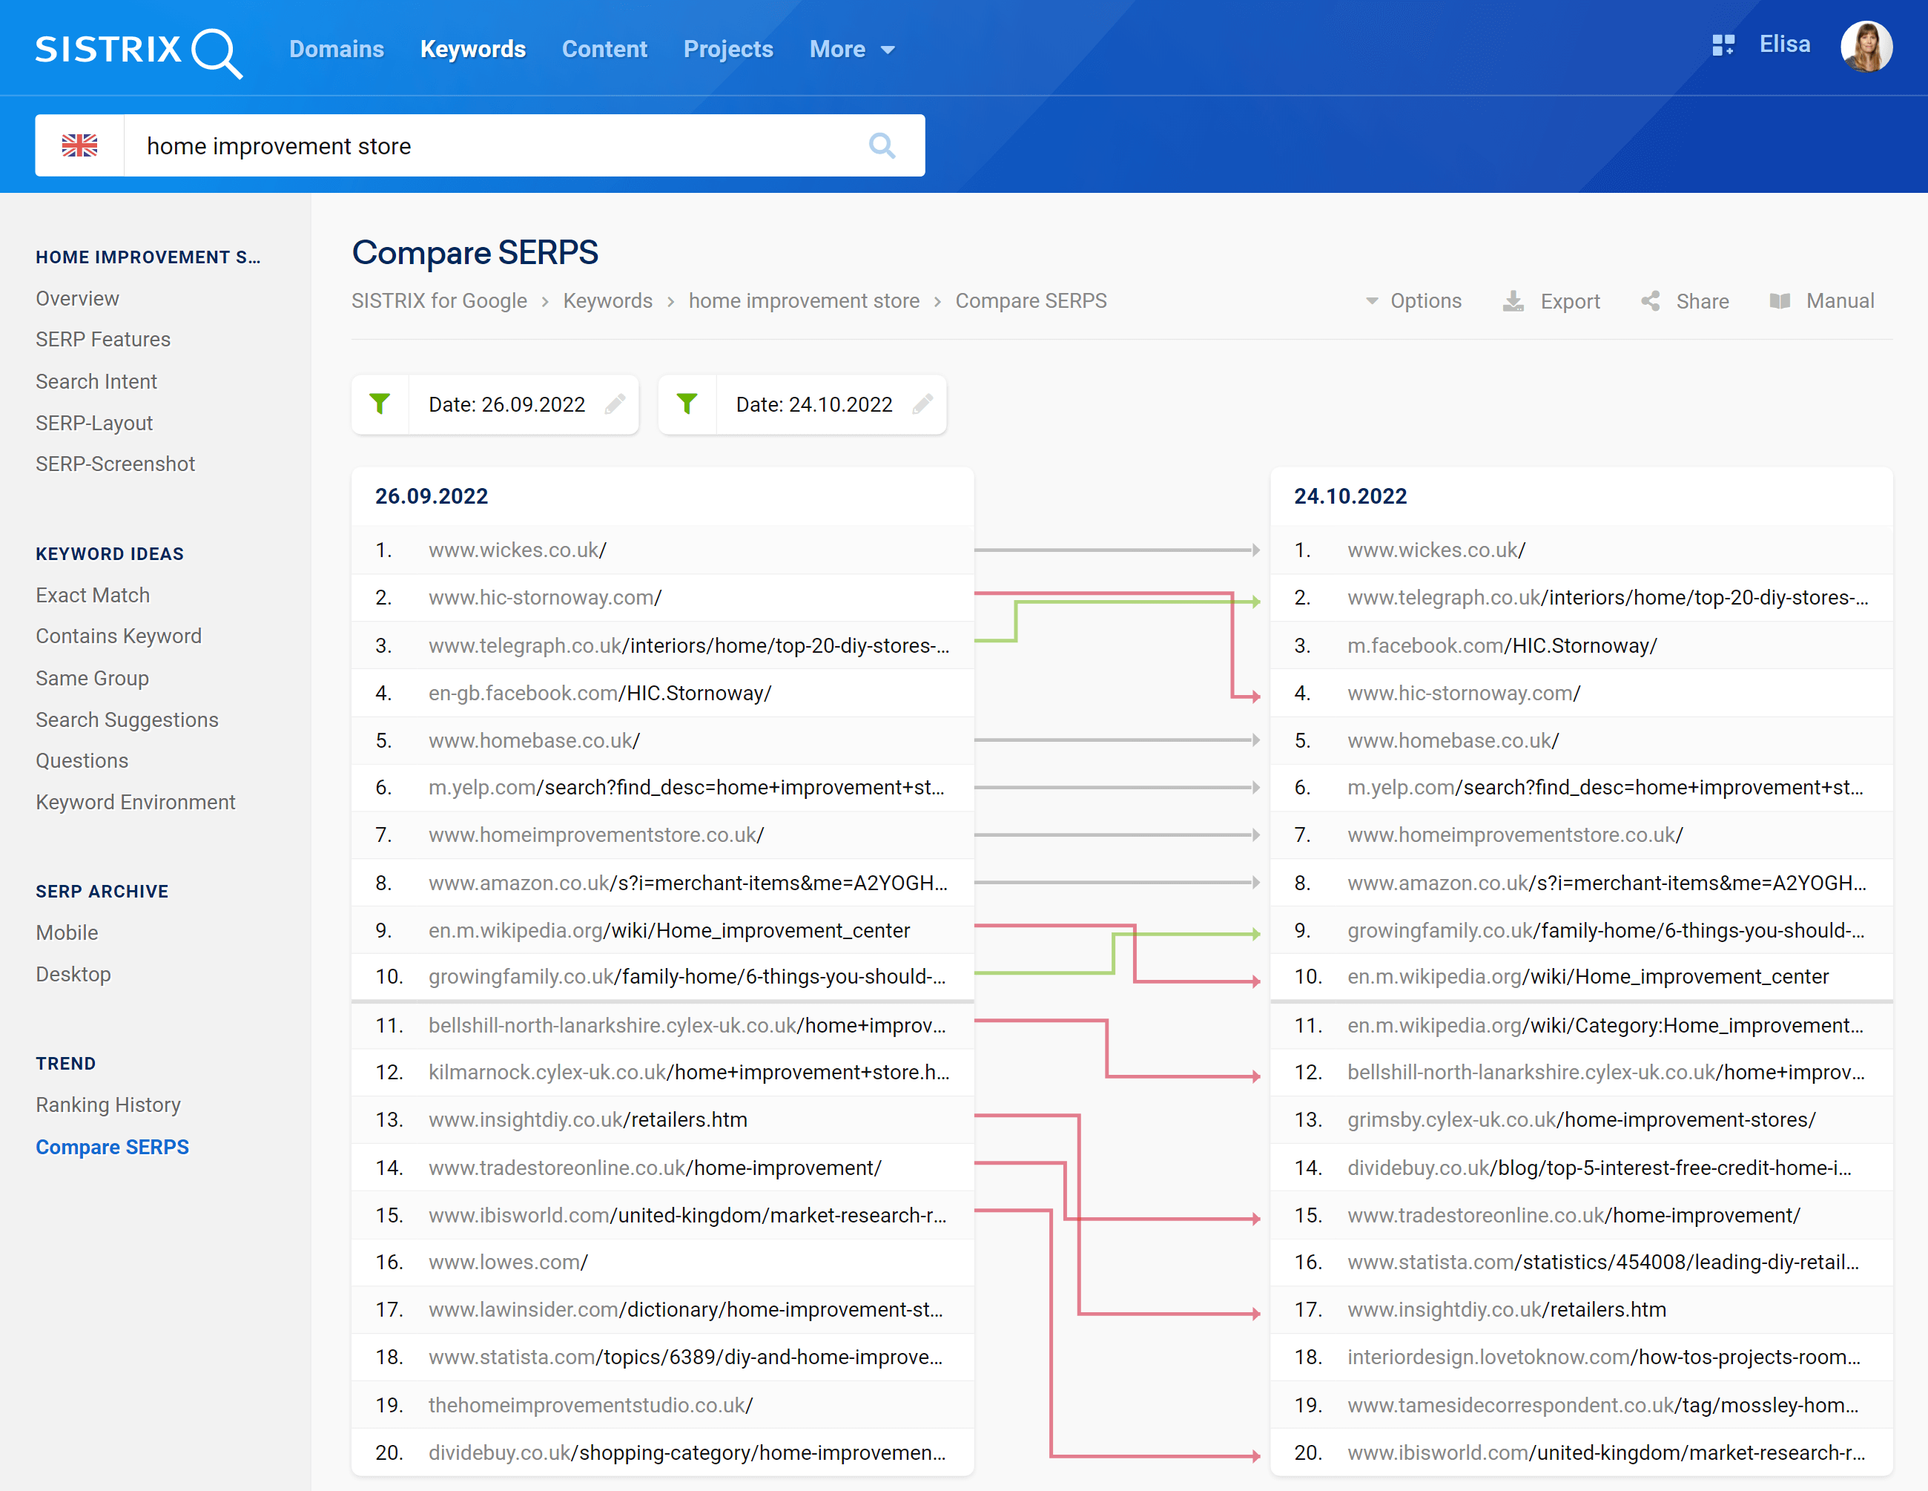Click SISTRIX for Google breadcrumb
The width and height of the screenshot is (1928, 1491).
coord(439,301)
